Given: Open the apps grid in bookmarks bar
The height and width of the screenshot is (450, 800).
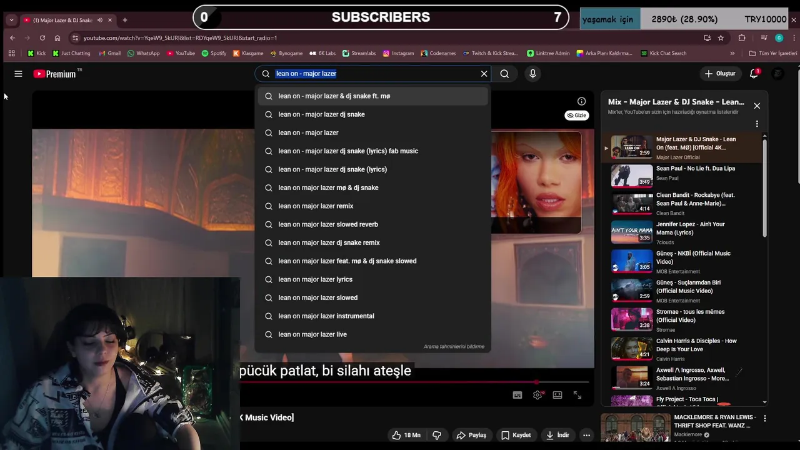Looking at the screenshot, I should click(x=11, y=54).
